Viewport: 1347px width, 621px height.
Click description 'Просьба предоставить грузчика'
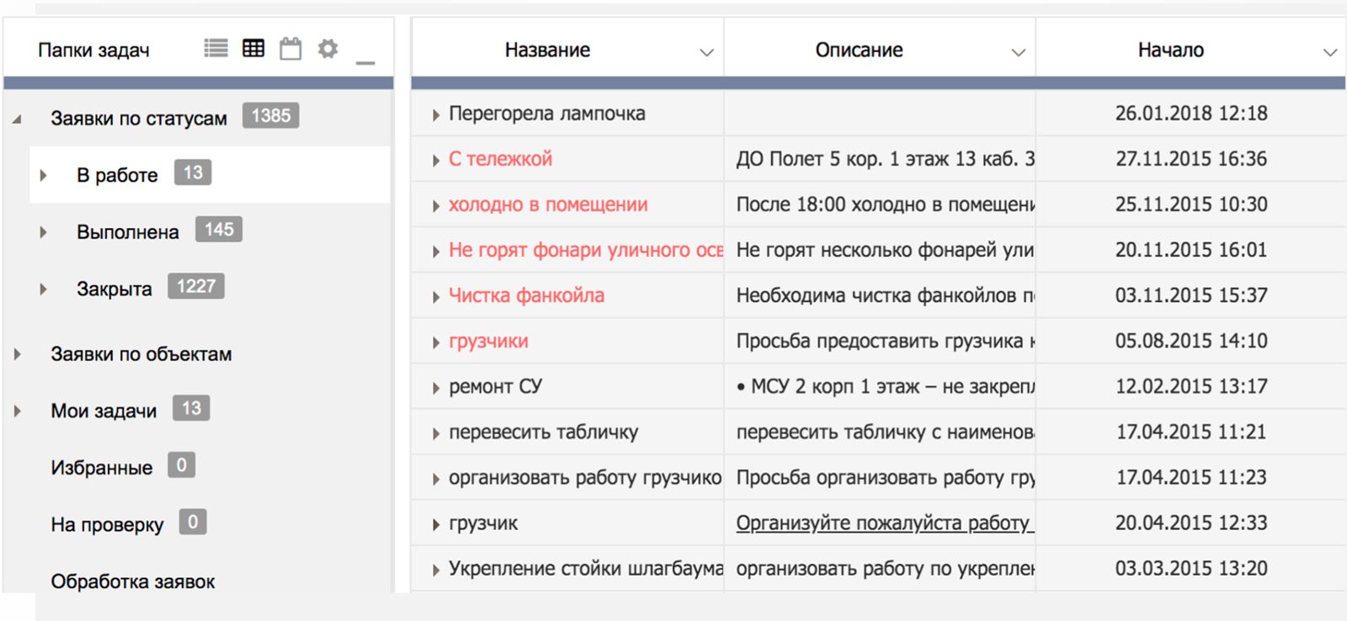coord(885,341)
